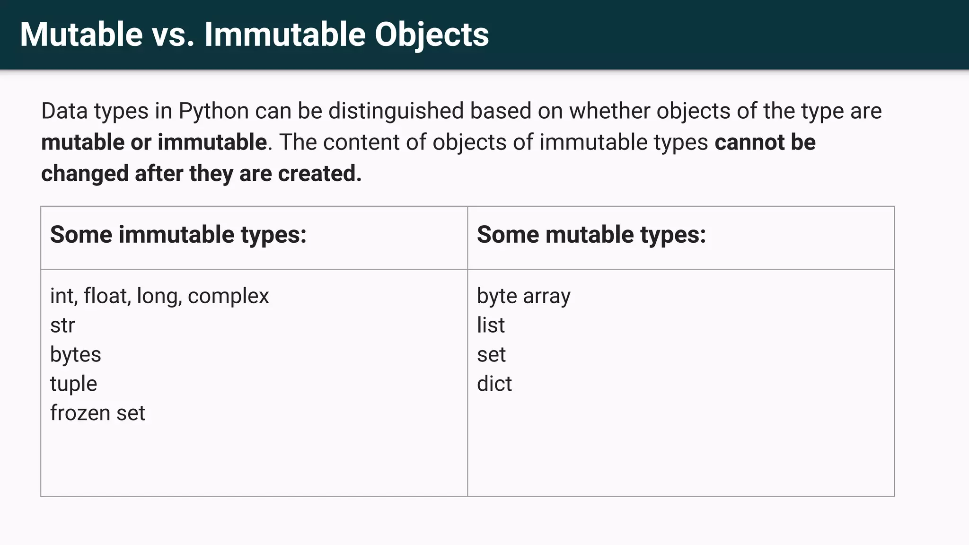This screenshot has width=969, height=545.
Task: Click the "set" entry in mutable column
Action: (491, 355)
